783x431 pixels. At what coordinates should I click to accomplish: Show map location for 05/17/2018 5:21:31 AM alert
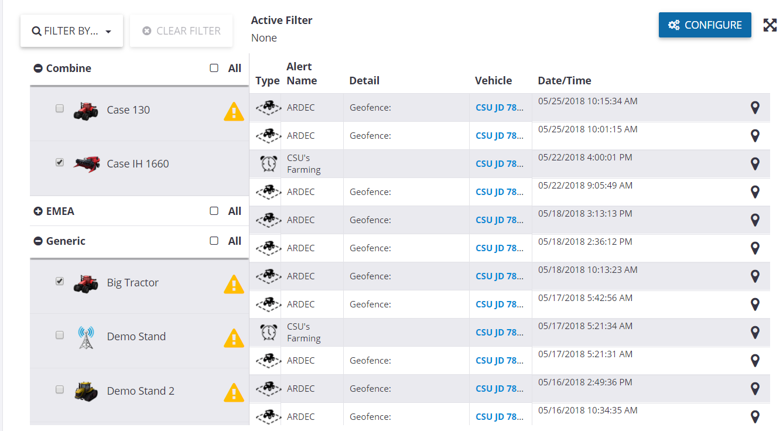755,361
